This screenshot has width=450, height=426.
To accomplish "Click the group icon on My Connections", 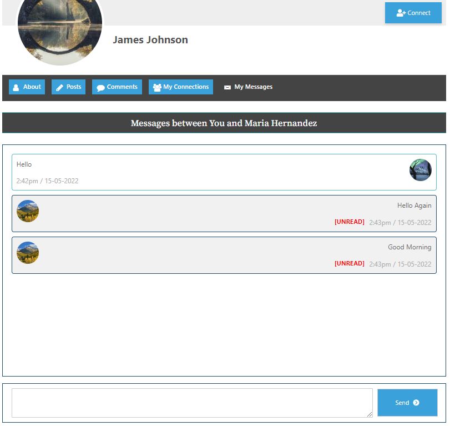I will [x=157, y=87].
